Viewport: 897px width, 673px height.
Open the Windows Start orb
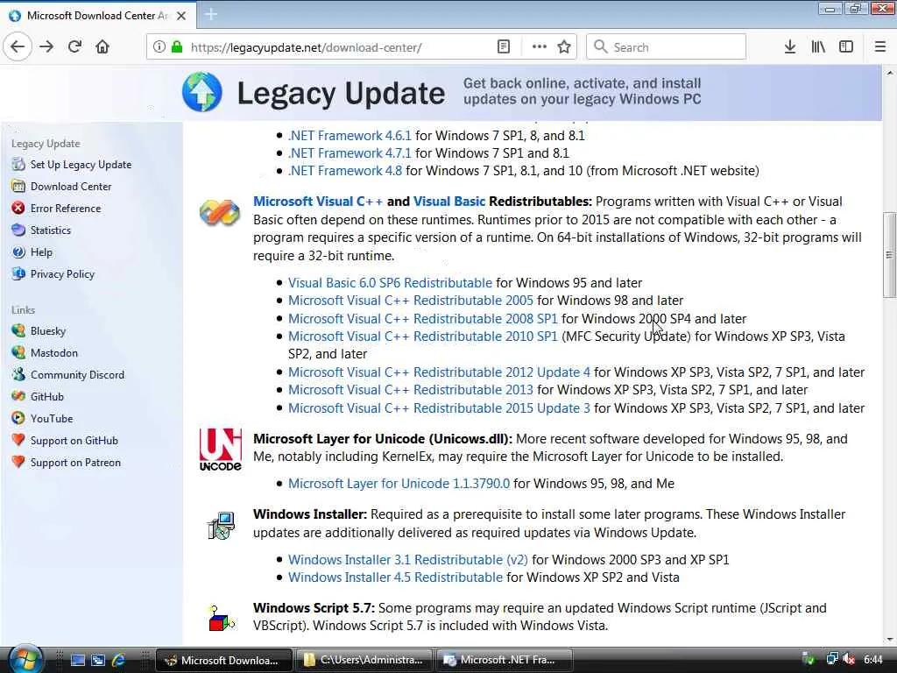pos(25,659)
